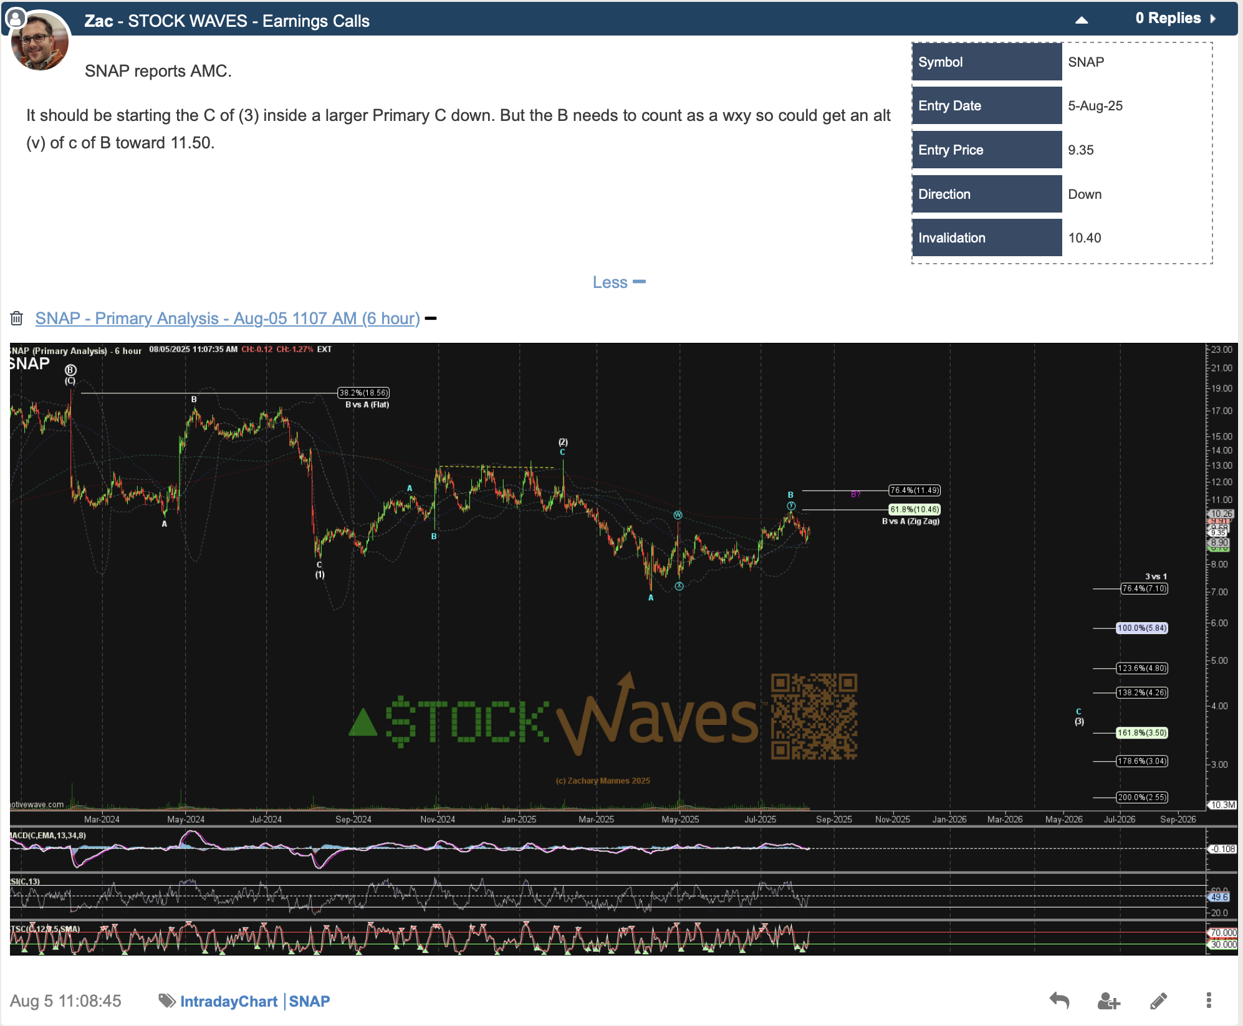This screenshot has width=1243, height=1026.
Task: Click the add user icon
Action: click(x=1108, y=1000)
